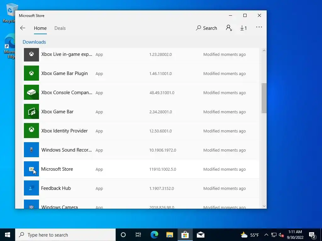
Task: Click version 11910.1002.5.0
Action: coord(163,169)
